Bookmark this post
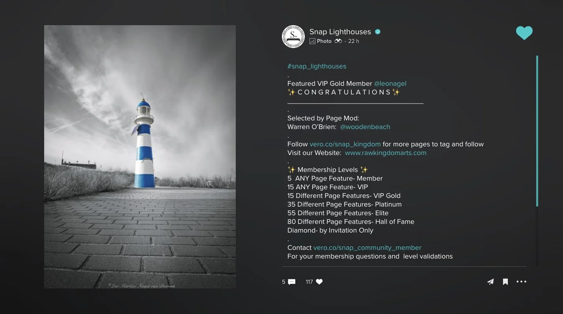Image resolution: width=563 pixels, height=314 pixels. click(505, 282)
